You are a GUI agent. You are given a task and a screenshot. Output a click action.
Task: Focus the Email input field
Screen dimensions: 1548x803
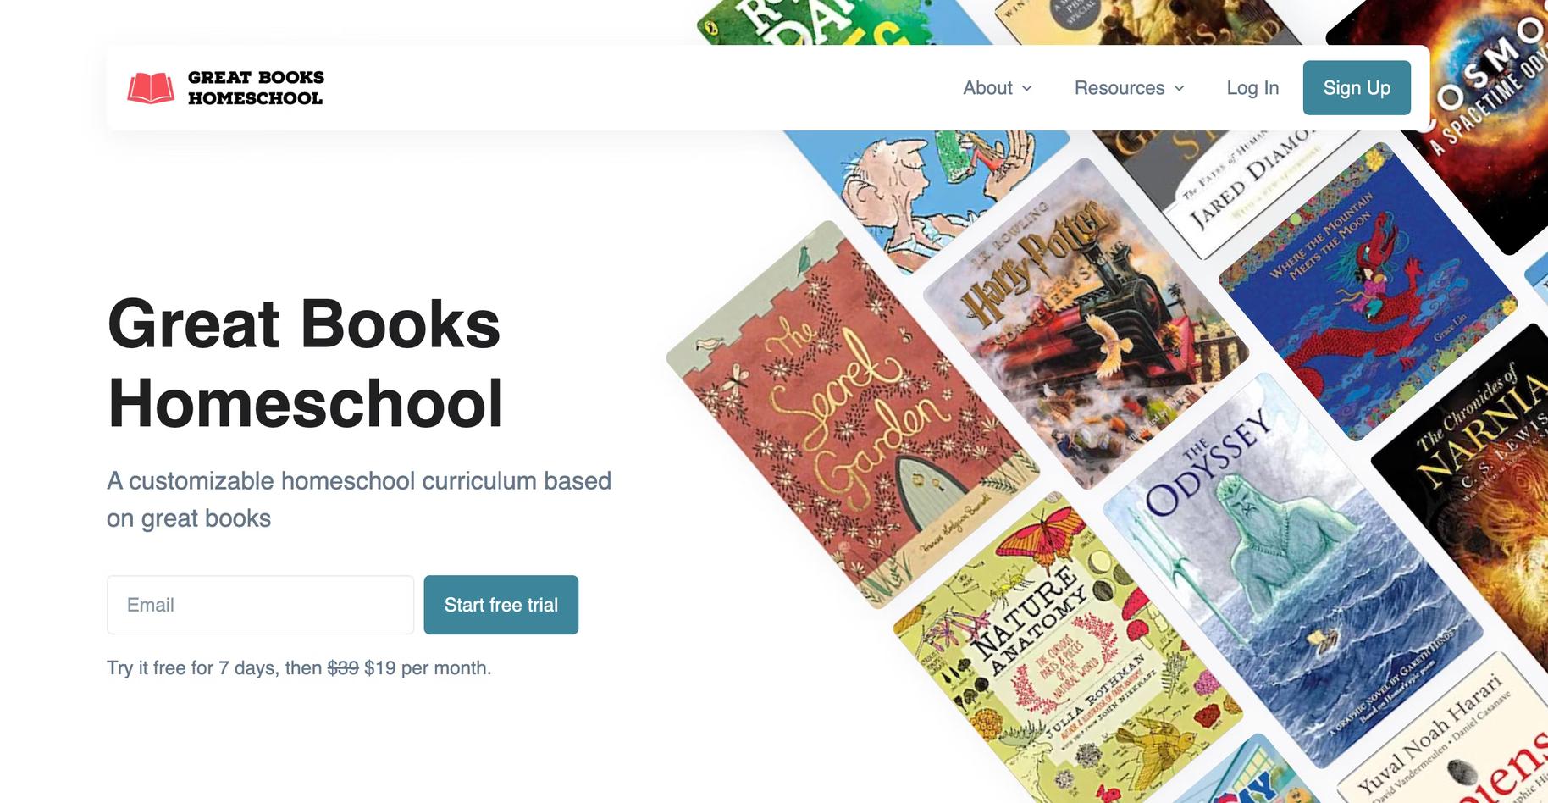point(260,605)
